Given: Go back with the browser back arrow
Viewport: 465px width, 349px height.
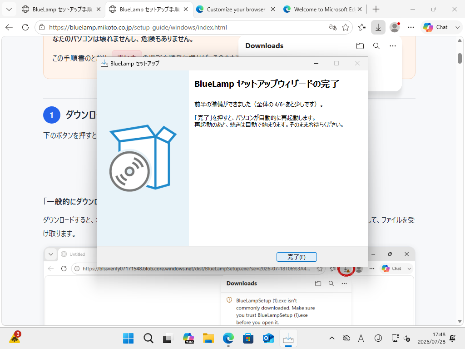Looking at the screenshot, I should click(9, 27).
